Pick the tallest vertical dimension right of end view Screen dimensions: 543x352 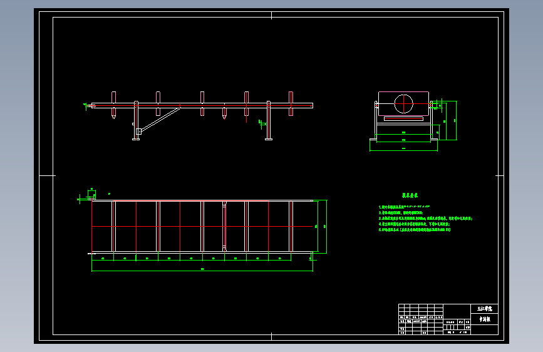[456, 120]
